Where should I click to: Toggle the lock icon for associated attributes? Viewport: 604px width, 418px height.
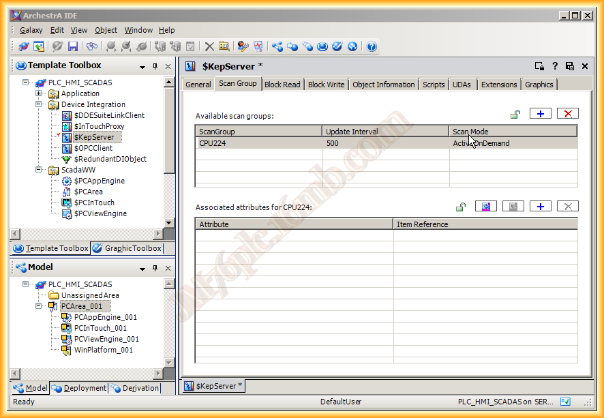point(461,207)
